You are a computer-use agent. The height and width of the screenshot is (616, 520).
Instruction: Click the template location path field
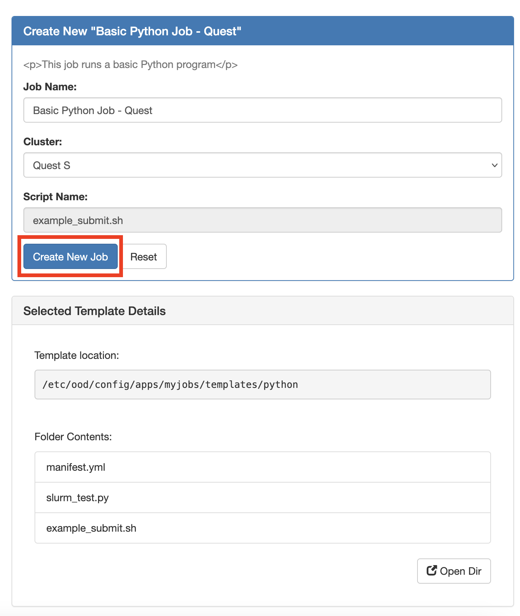(x=263, y=385)
